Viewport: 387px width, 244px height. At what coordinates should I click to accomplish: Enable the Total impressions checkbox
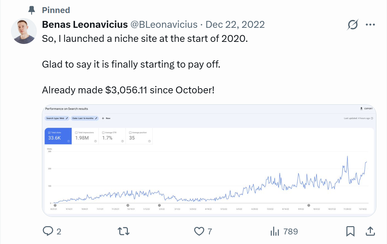click(x=77, y=132)
